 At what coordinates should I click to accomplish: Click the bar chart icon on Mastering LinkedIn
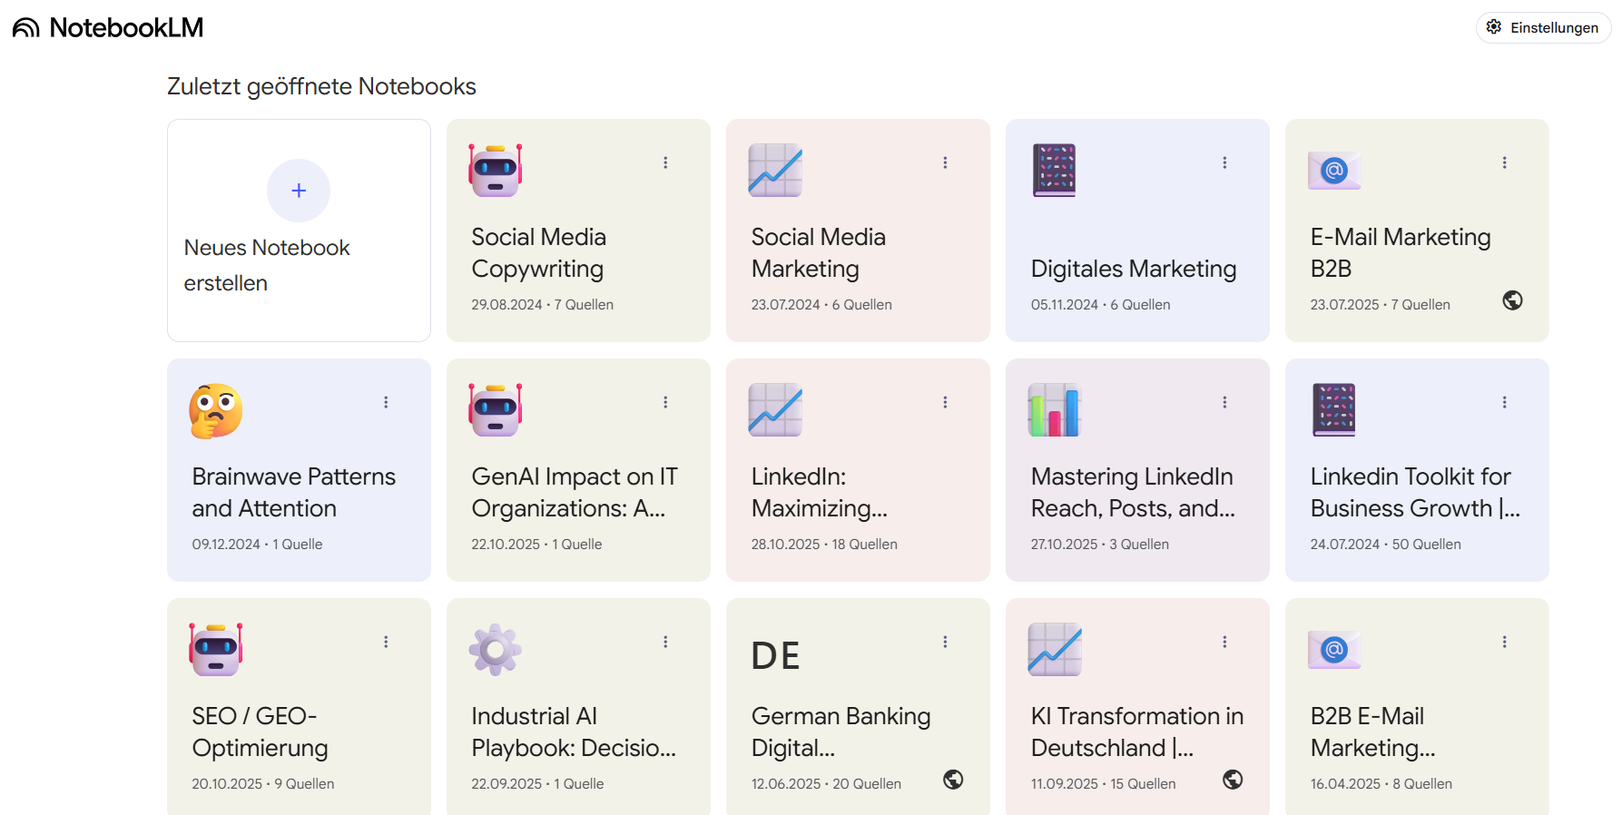(1054, 409)
